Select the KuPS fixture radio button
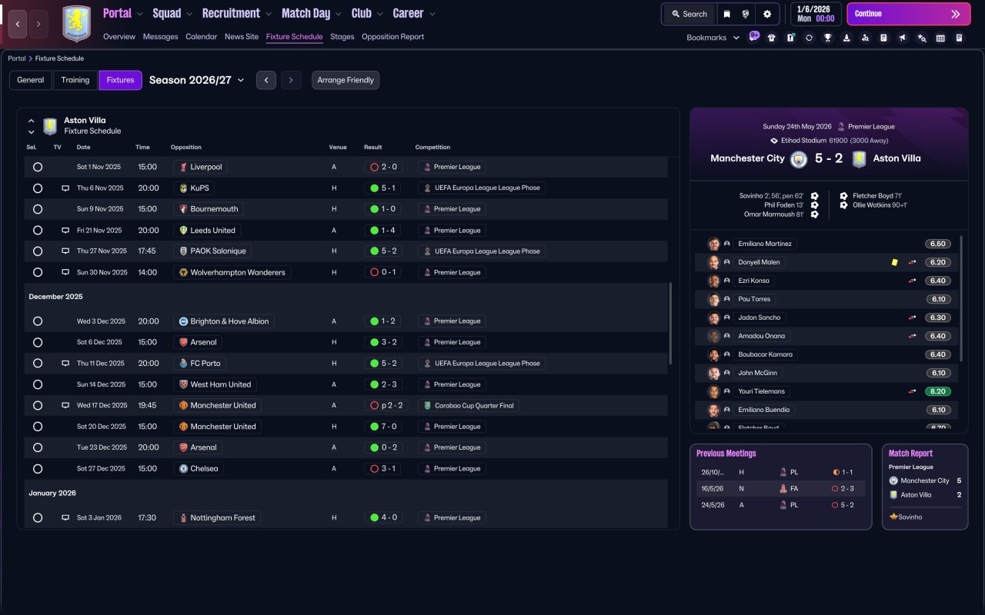Viewport: 985px width, 615px height. tap(38, 188)
